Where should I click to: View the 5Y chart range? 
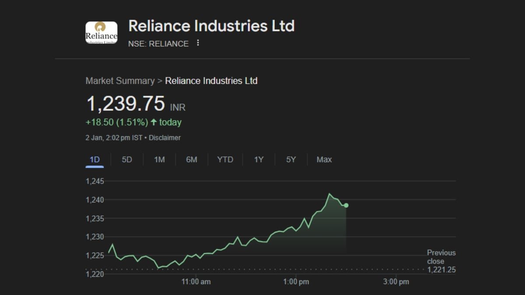point(291,160)
